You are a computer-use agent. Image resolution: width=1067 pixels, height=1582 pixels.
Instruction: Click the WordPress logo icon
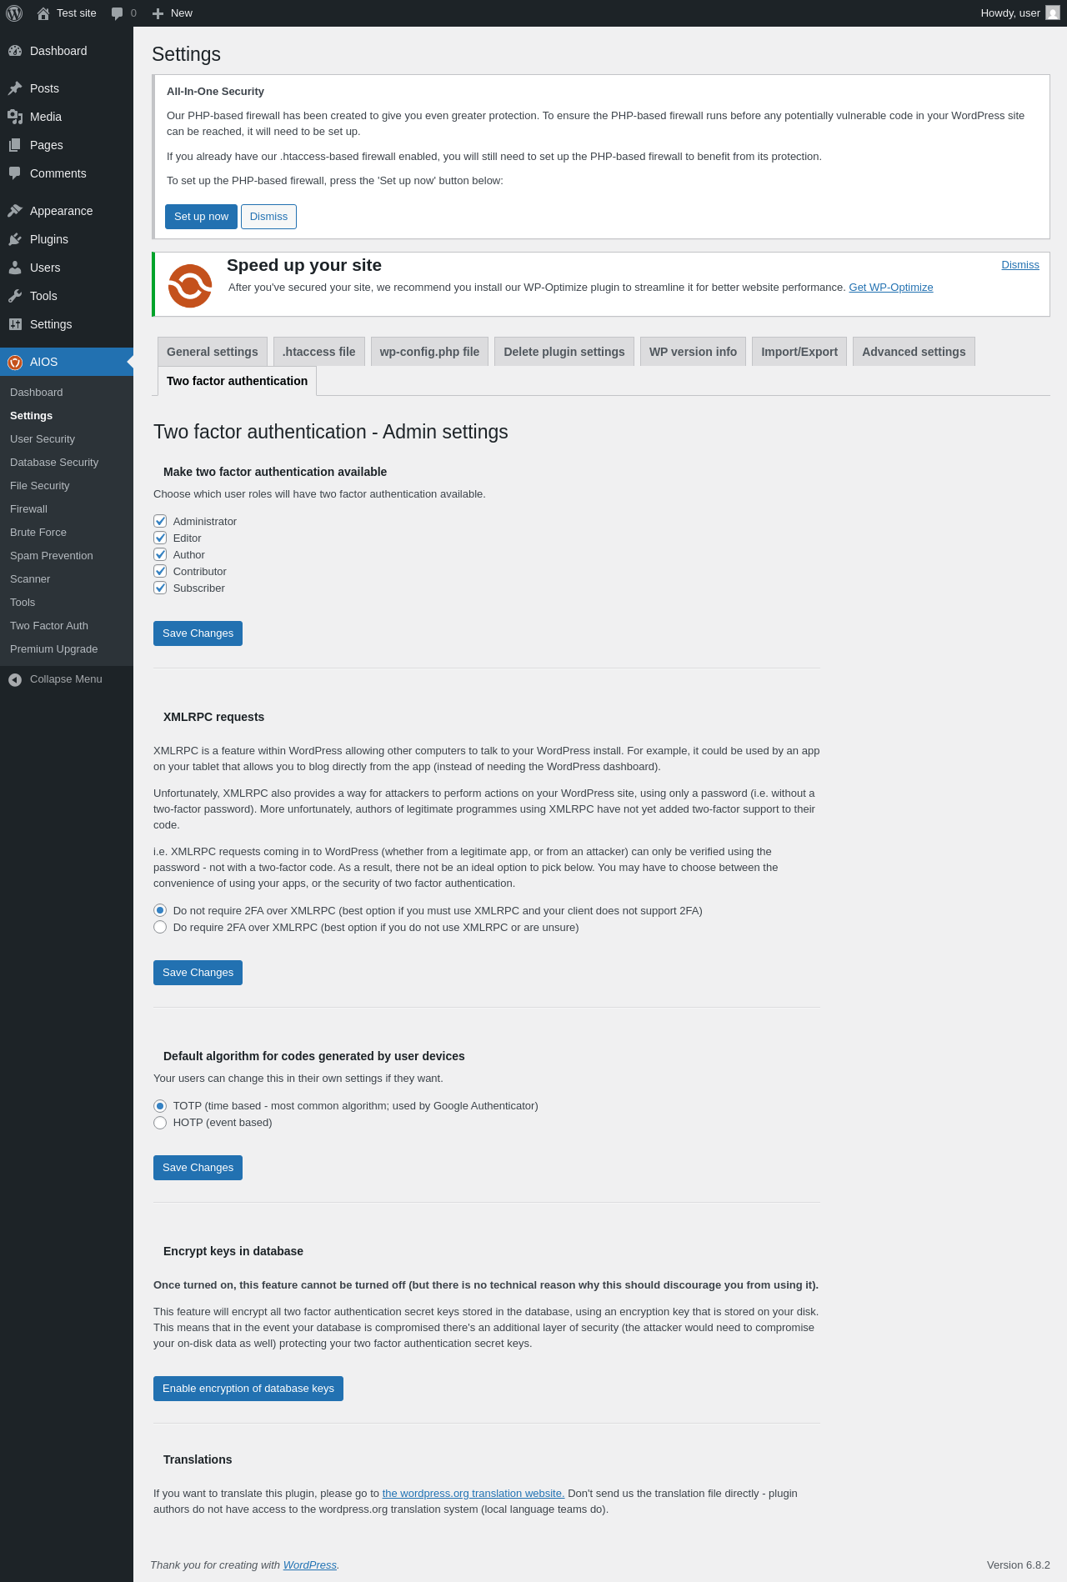[14, 13]
